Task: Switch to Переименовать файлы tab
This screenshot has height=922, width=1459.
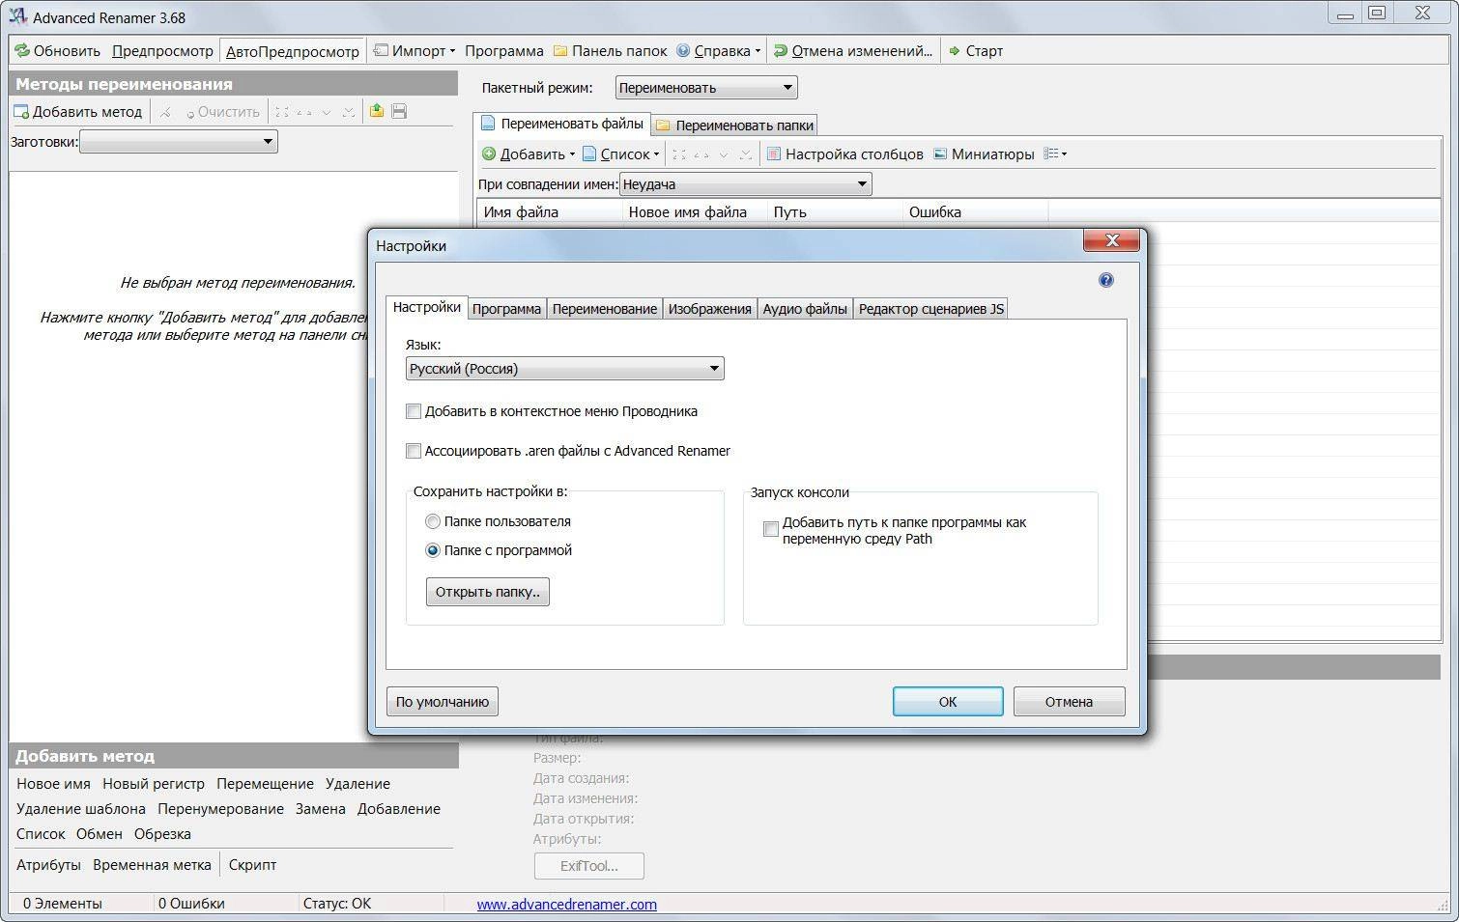Action: pyautogui.click(x=561, y=124)
